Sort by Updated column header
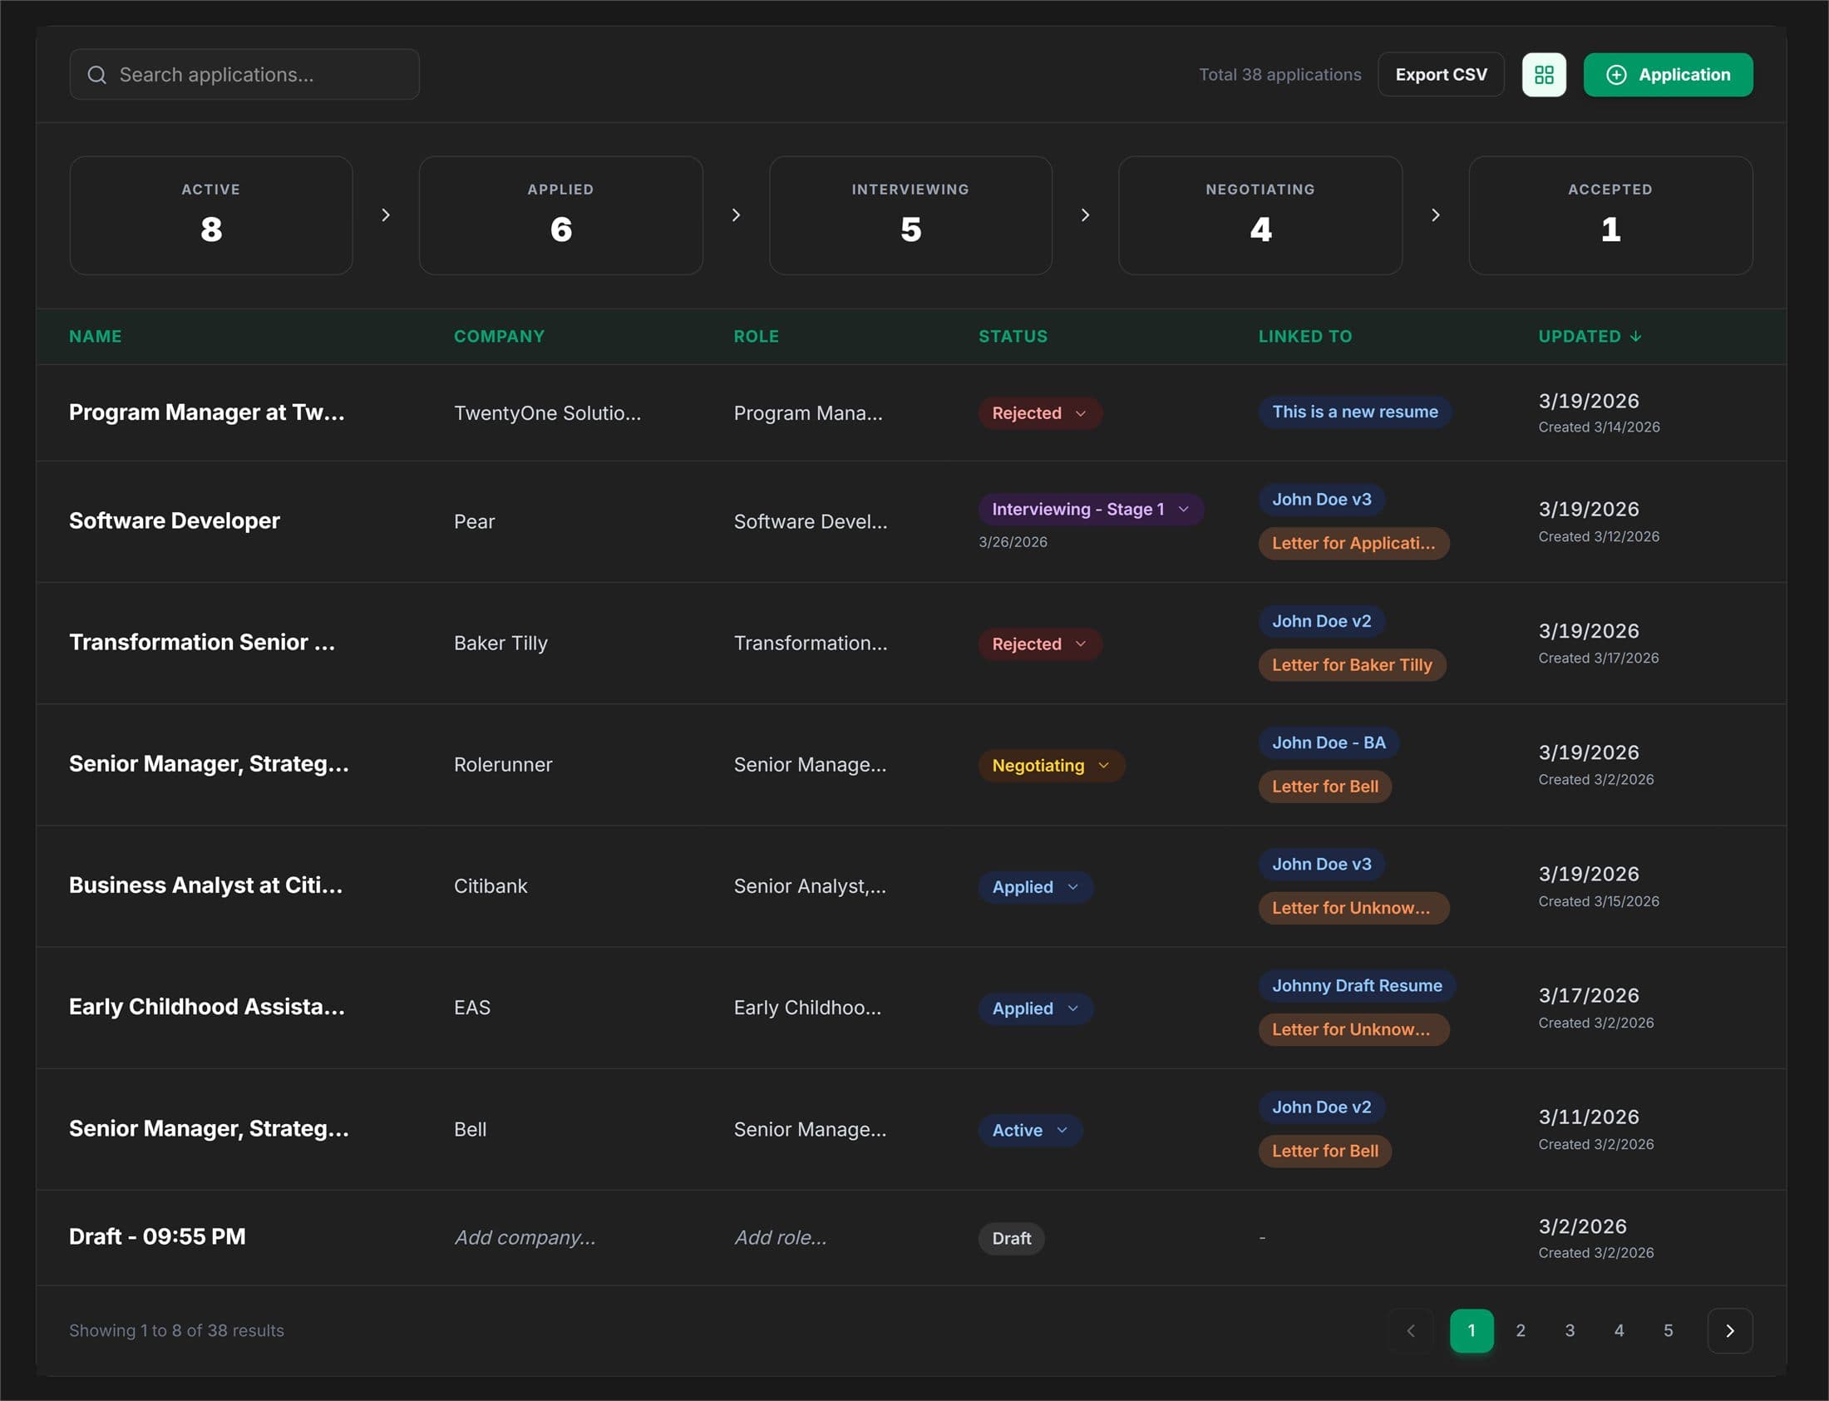Screen dimensions: 1829x1401 [1589, 336]
